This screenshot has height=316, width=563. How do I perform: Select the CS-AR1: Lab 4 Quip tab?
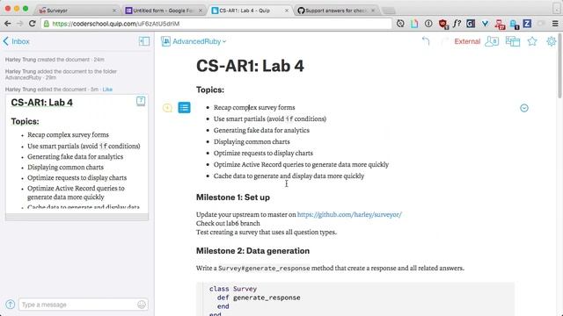[x=250, y=11]
